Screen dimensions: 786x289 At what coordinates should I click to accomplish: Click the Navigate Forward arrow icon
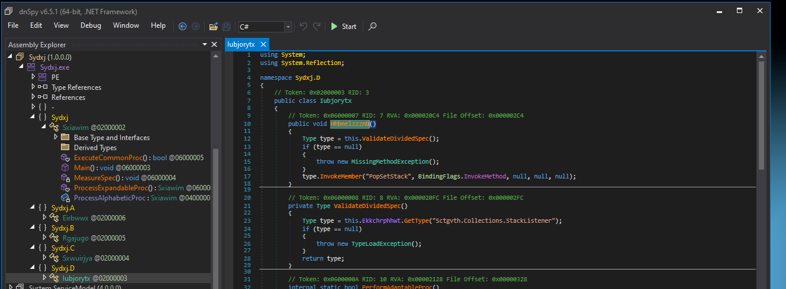195,26
